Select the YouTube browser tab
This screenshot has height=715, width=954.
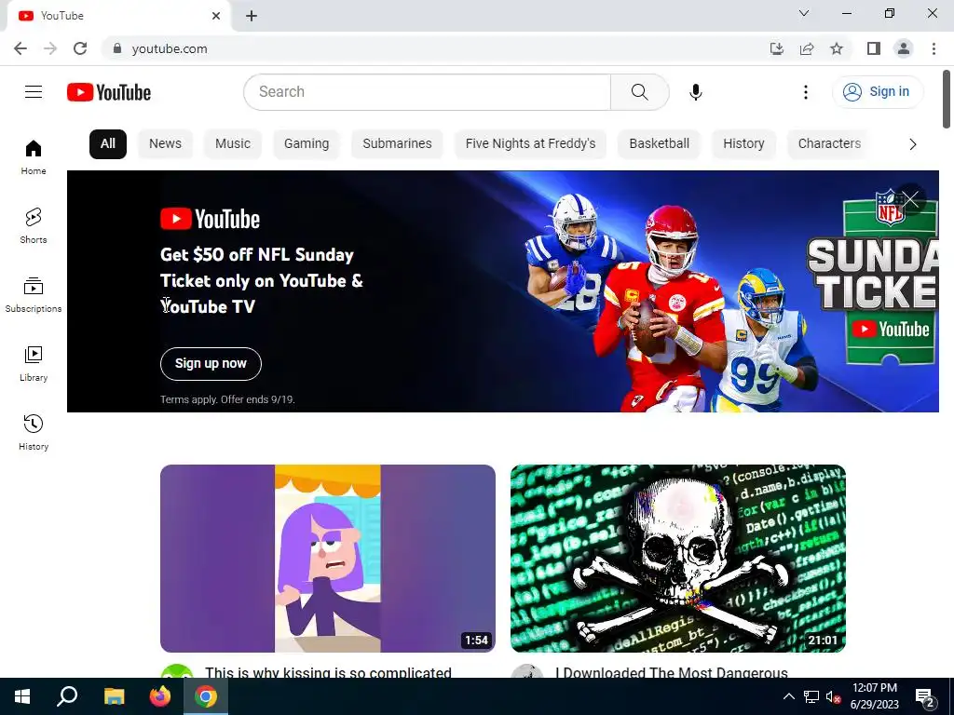[119, 16]
